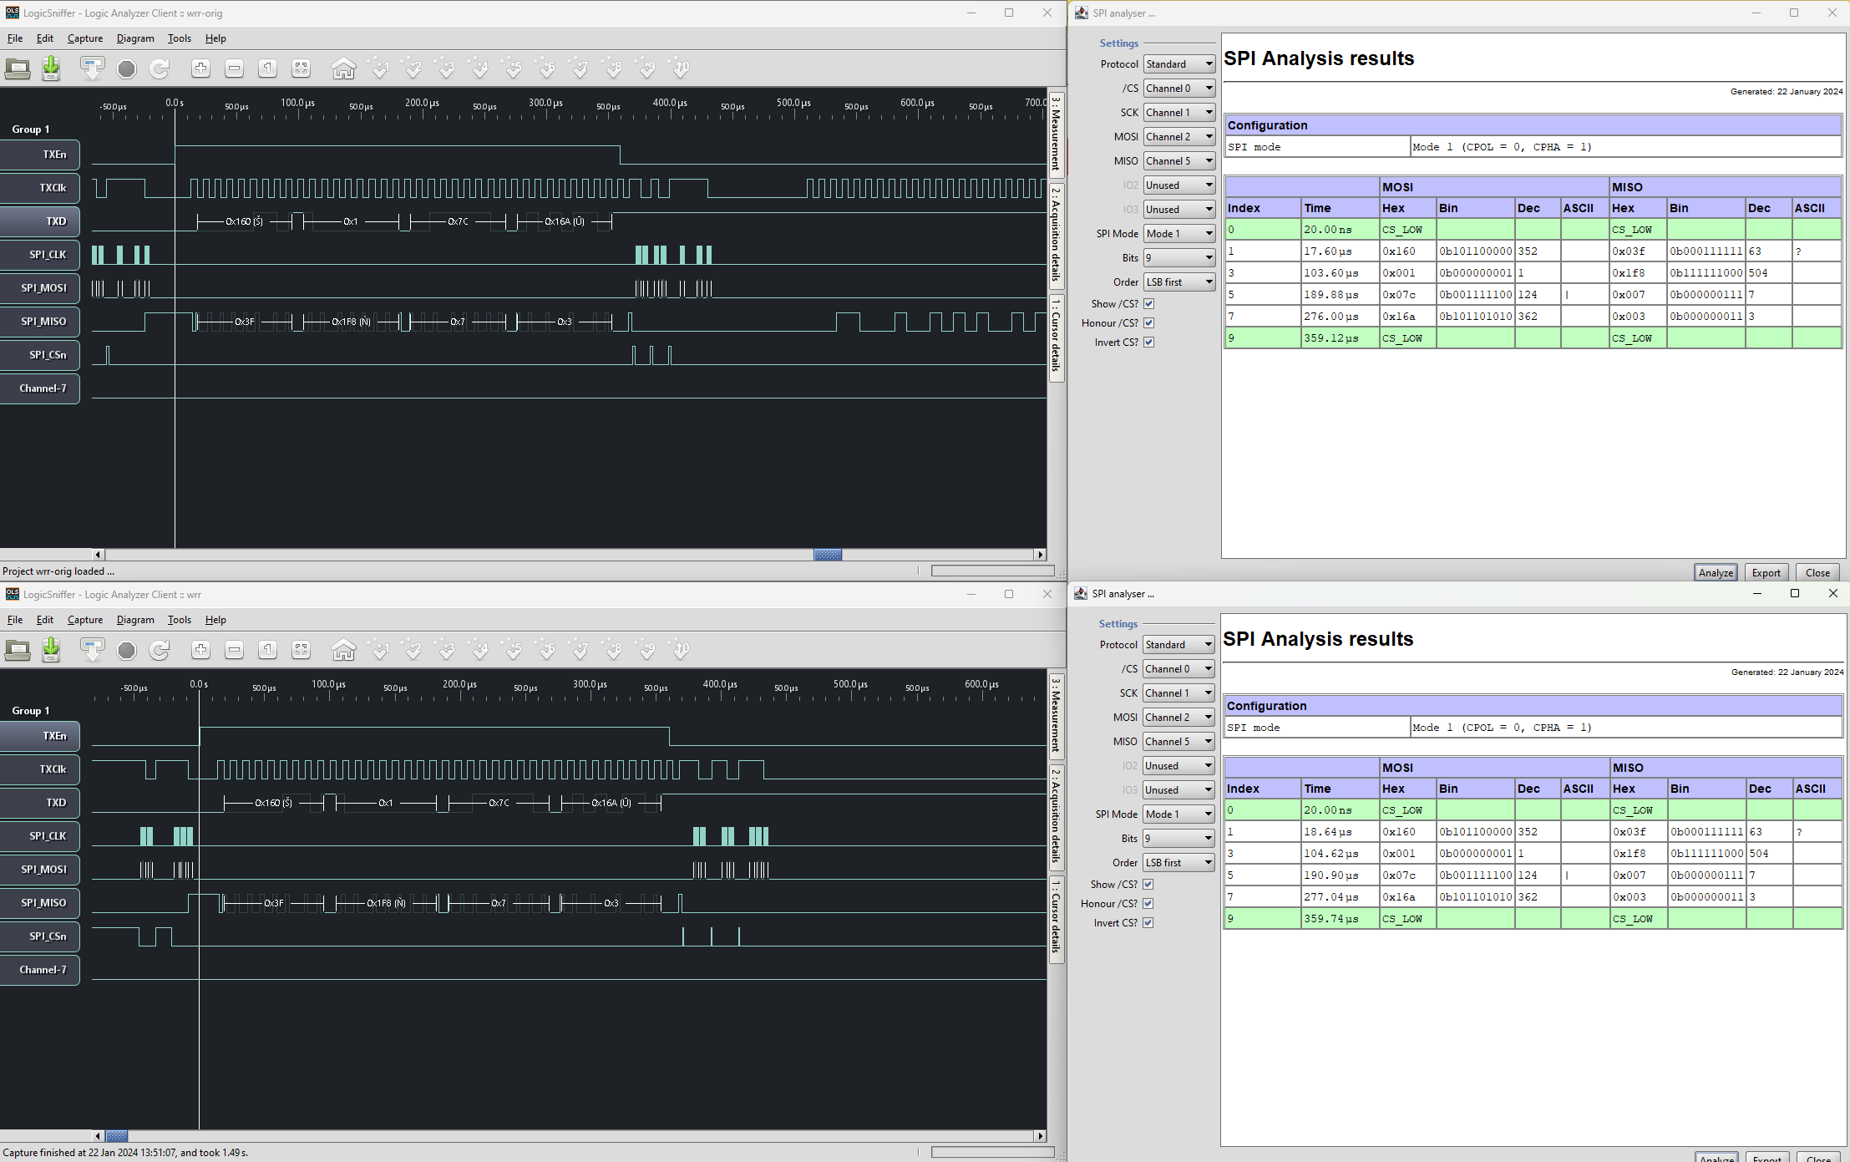
Task: Select SPI_MISO channel label in bottom window
Action: [x=40, y=903]
